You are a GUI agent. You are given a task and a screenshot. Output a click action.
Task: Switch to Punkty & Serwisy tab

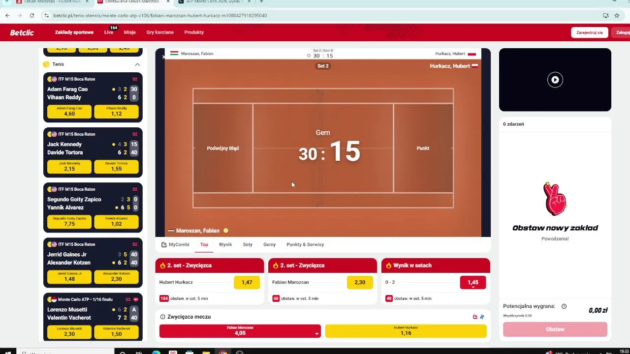coord(305,244)
